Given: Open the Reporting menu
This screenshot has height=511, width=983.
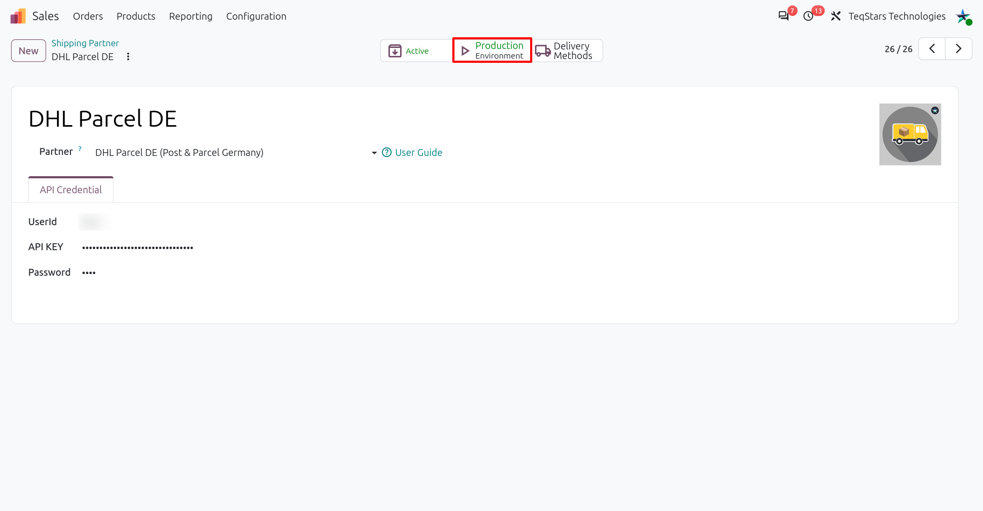Looking at the screenshot, I should pos(191,17).
